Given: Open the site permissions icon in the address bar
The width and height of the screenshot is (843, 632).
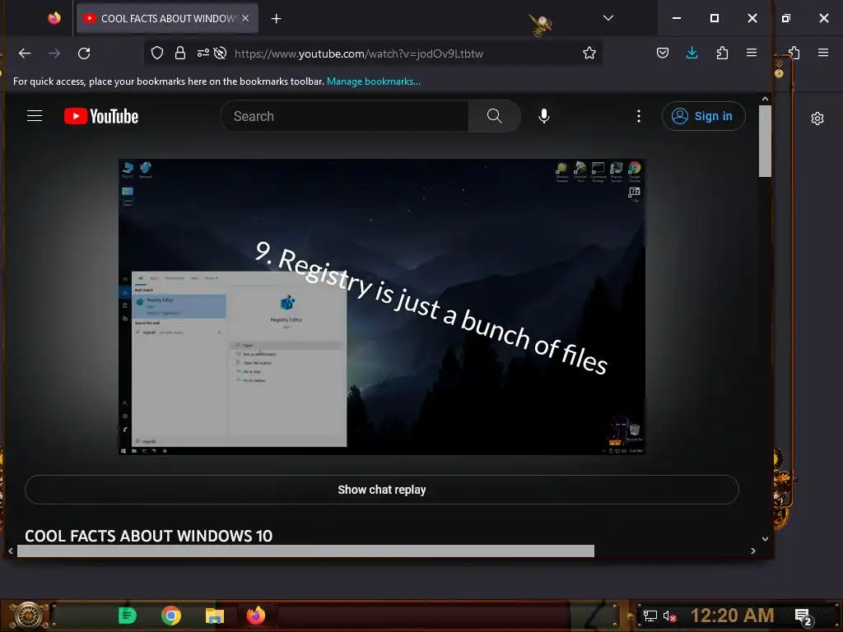Looking at the screenshot, I should [x=203, y=53].
